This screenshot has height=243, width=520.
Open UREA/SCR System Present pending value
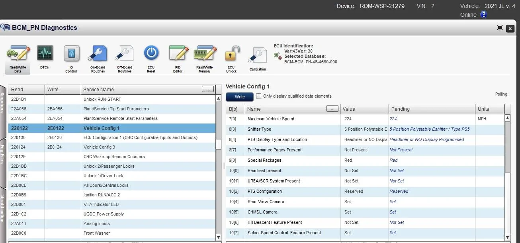[x=432, y=181]
